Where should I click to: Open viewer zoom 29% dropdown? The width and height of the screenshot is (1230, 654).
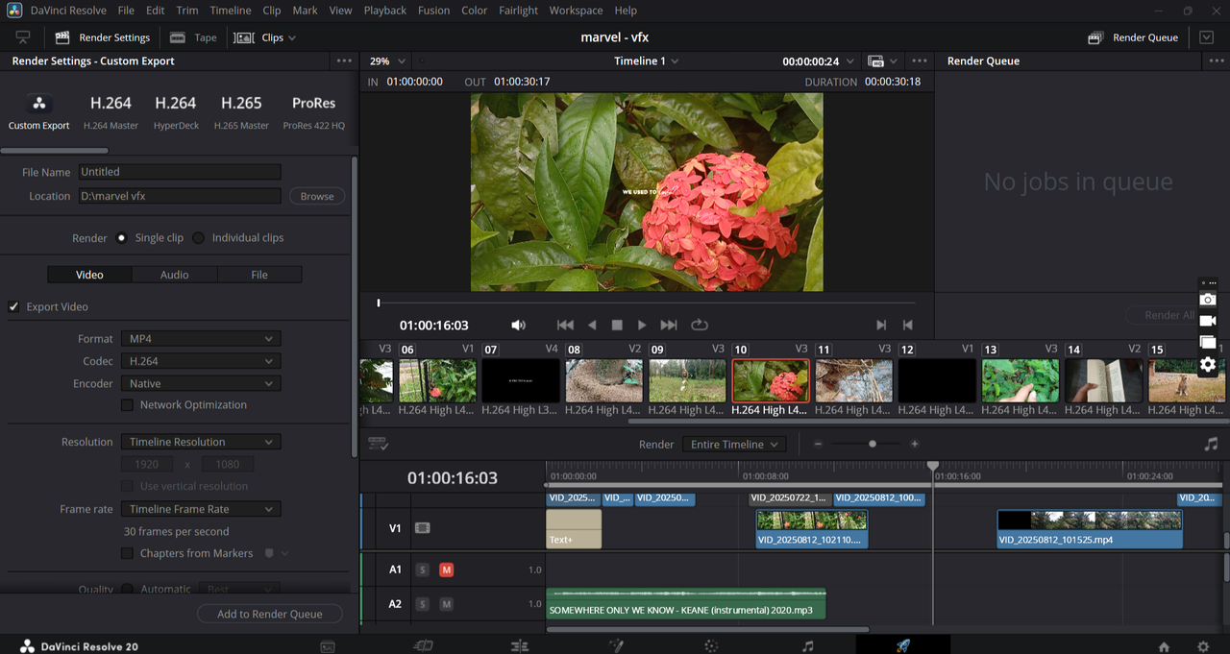388,61
